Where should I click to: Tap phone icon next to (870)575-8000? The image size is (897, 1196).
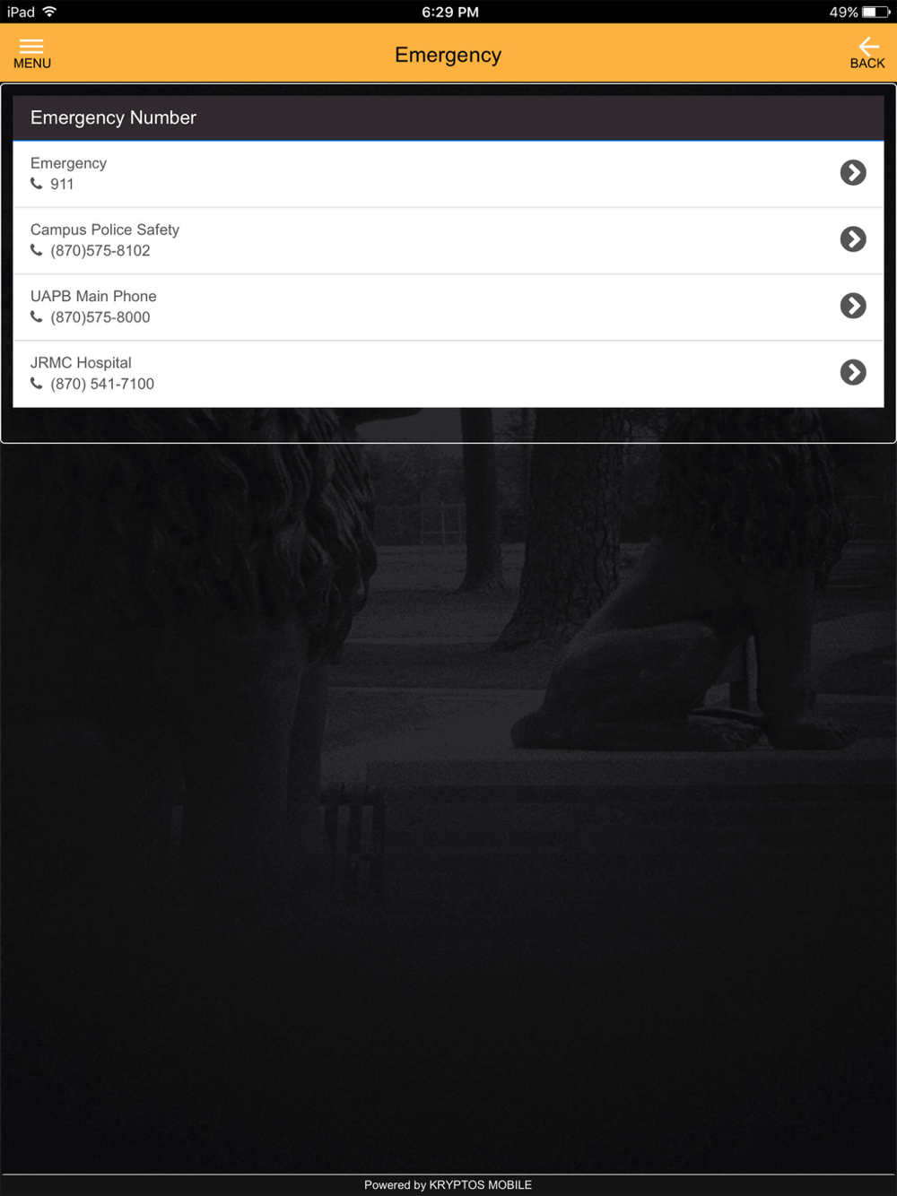click(x=37, y=316)
